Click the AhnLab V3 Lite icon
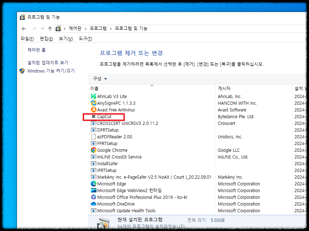309x231 pixels. click(x=93, y=97)
